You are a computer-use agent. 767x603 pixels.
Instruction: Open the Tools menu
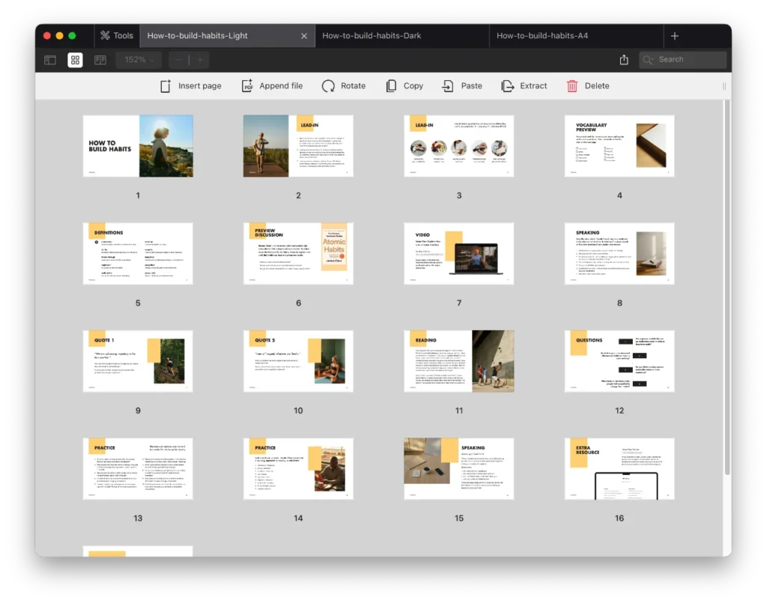[117, 34]
